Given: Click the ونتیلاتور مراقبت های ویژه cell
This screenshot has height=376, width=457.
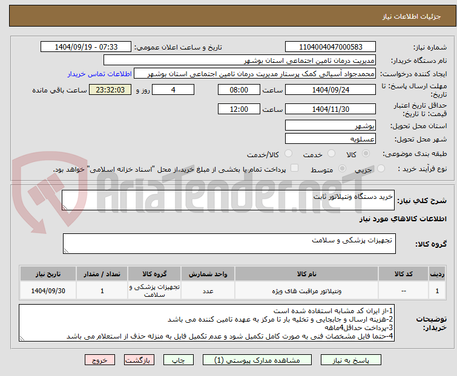Looking at the screenshot, I should coord(307,291).
